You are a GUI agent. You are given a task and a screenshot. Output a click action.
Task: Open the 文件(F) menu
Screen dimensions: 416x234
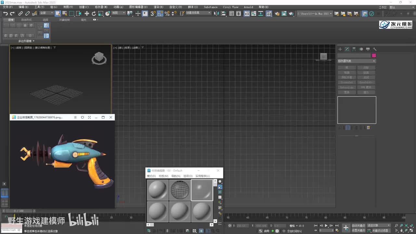point(8,7)
